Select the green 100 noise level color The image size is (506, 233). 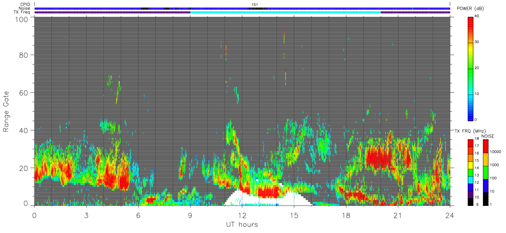486,172
